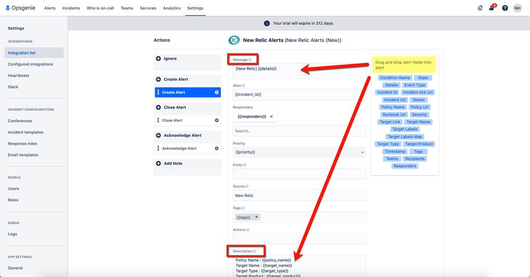Click the Target Labels Map field chip

[405, 137]
